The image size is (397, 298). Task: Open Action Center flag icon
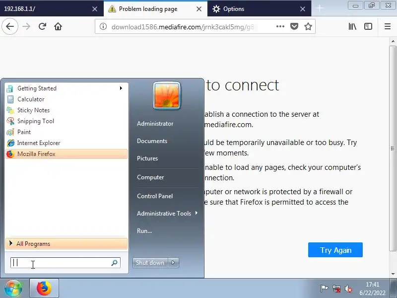coord(324,289)
